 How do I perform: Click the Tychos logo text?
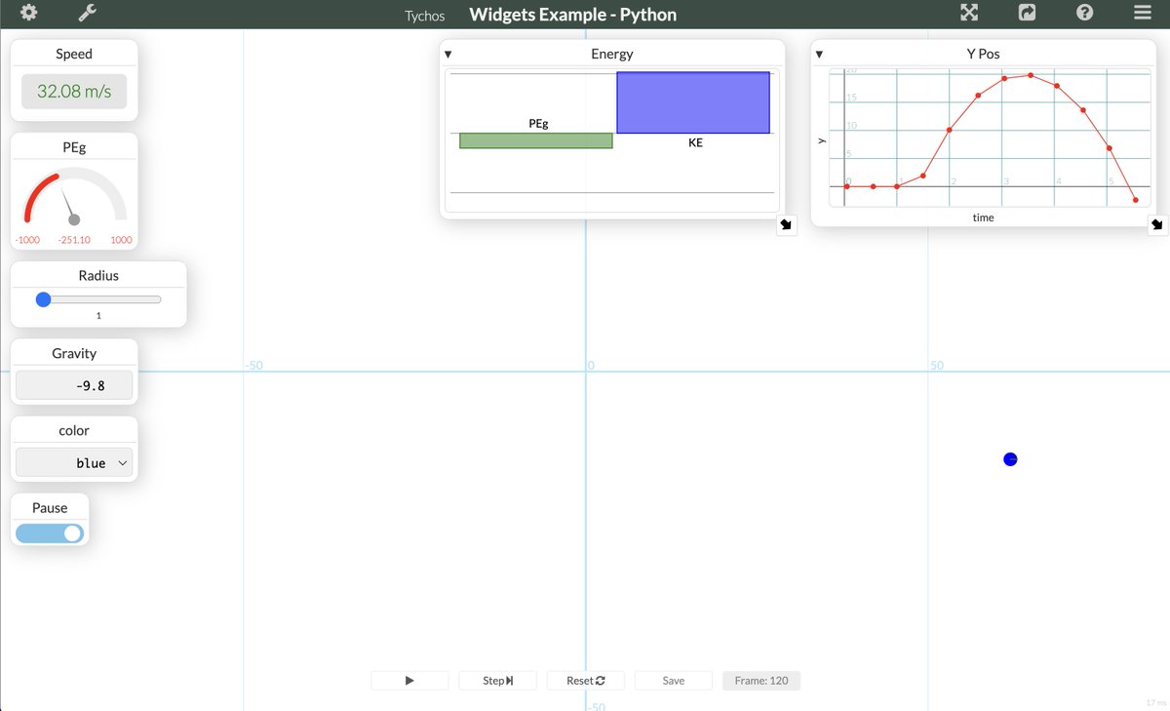(424, 16)
